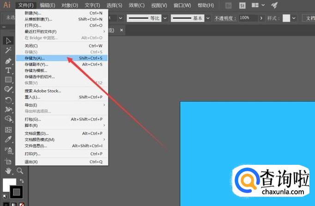Select the Mesh tool
The height and width of the screenshot is (206, 315).
coord(8,130)
